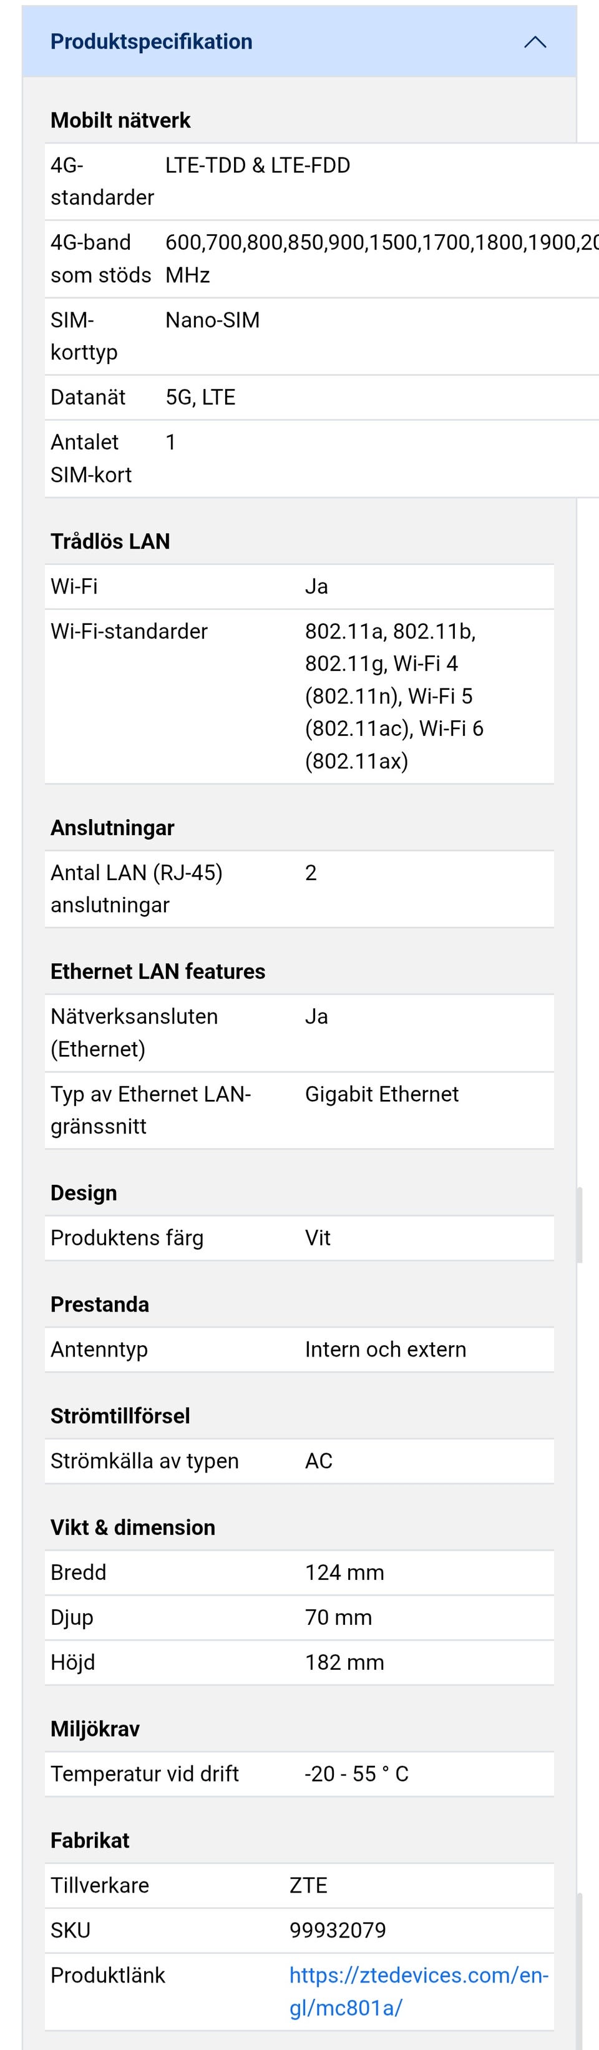Image resolution: width=599 pixels, height=2050 pixels.
Task: Click the Bredd value 124 mm
Action: coord(344,1572)
